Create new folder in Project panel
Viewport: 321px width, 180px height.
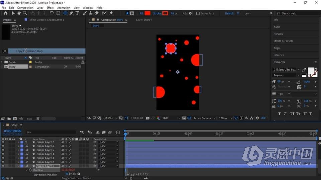[x=9, y=119]
